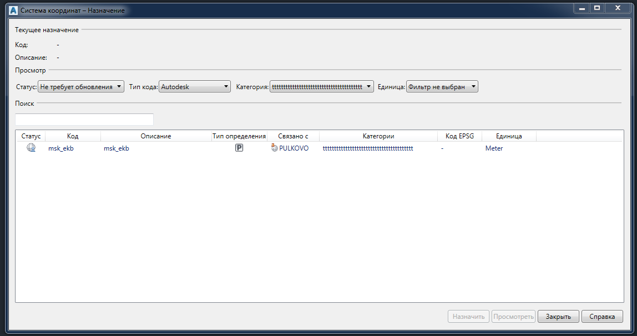The height and width of the screenshot is (336, 637).
Task: Click the msk_ekb description cell
Action: click(x=117, y=148)
